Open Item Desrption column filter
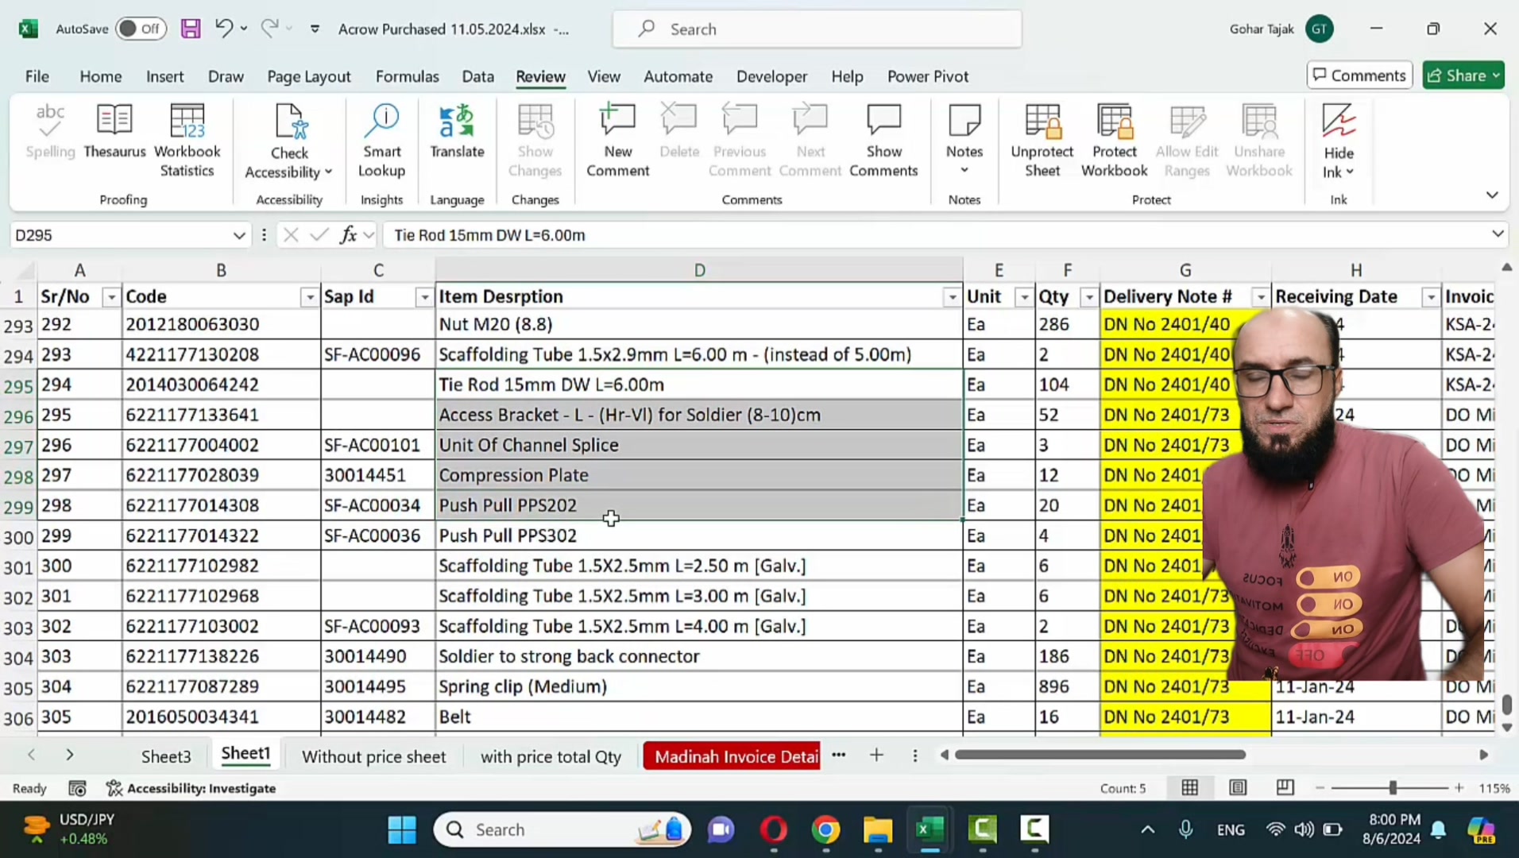Image resolution: width=1519 pixels, height=858 pixels. (x=952, y=297)
